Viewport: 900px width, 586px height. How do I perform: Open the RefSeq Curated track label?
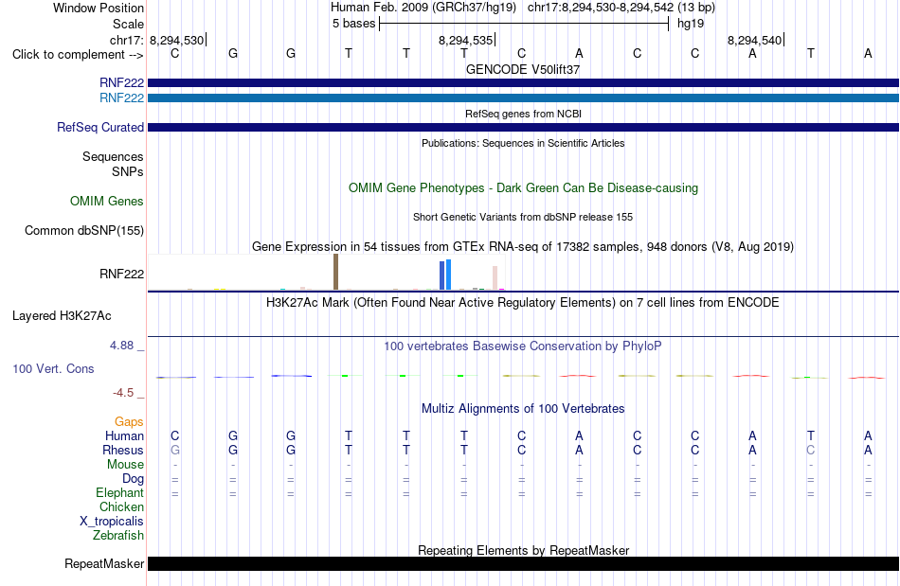pyautogui.click(x=100, y=127)
